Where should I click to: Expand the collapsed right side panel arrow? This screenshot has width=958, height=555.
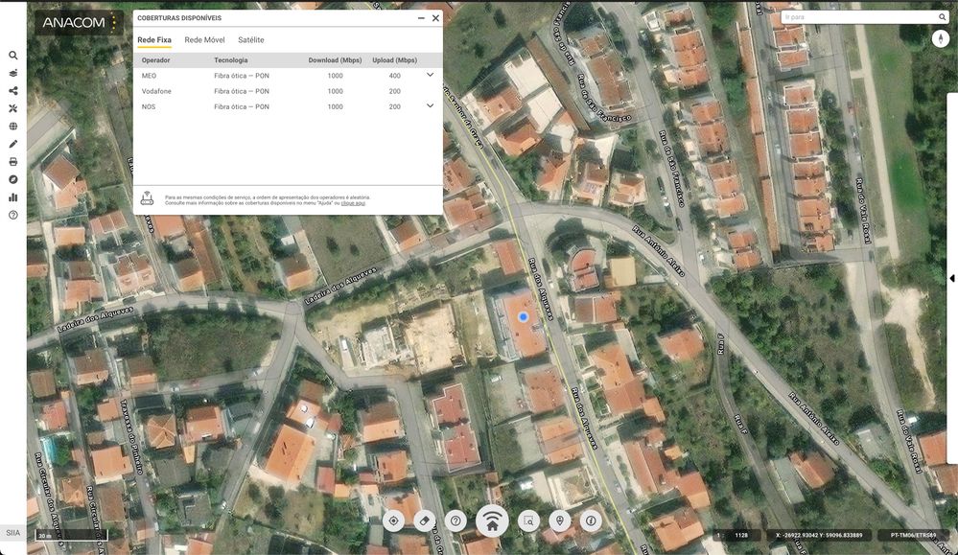point(951,278)
